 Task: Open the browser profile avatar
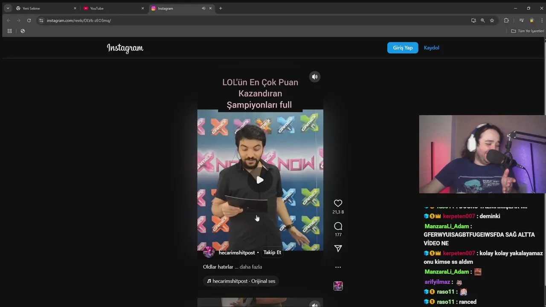coord(531,20)
